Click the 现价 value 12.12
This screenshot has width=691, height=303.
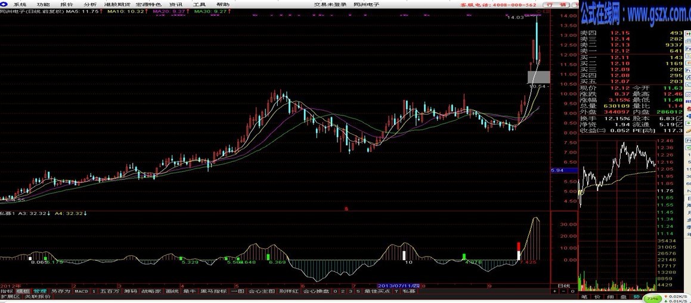[619, 88]
